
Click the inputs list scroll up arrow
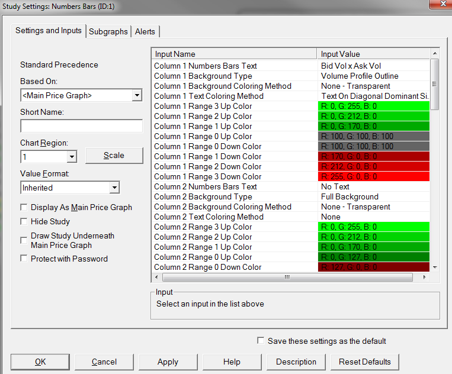[x=435, y=53]
